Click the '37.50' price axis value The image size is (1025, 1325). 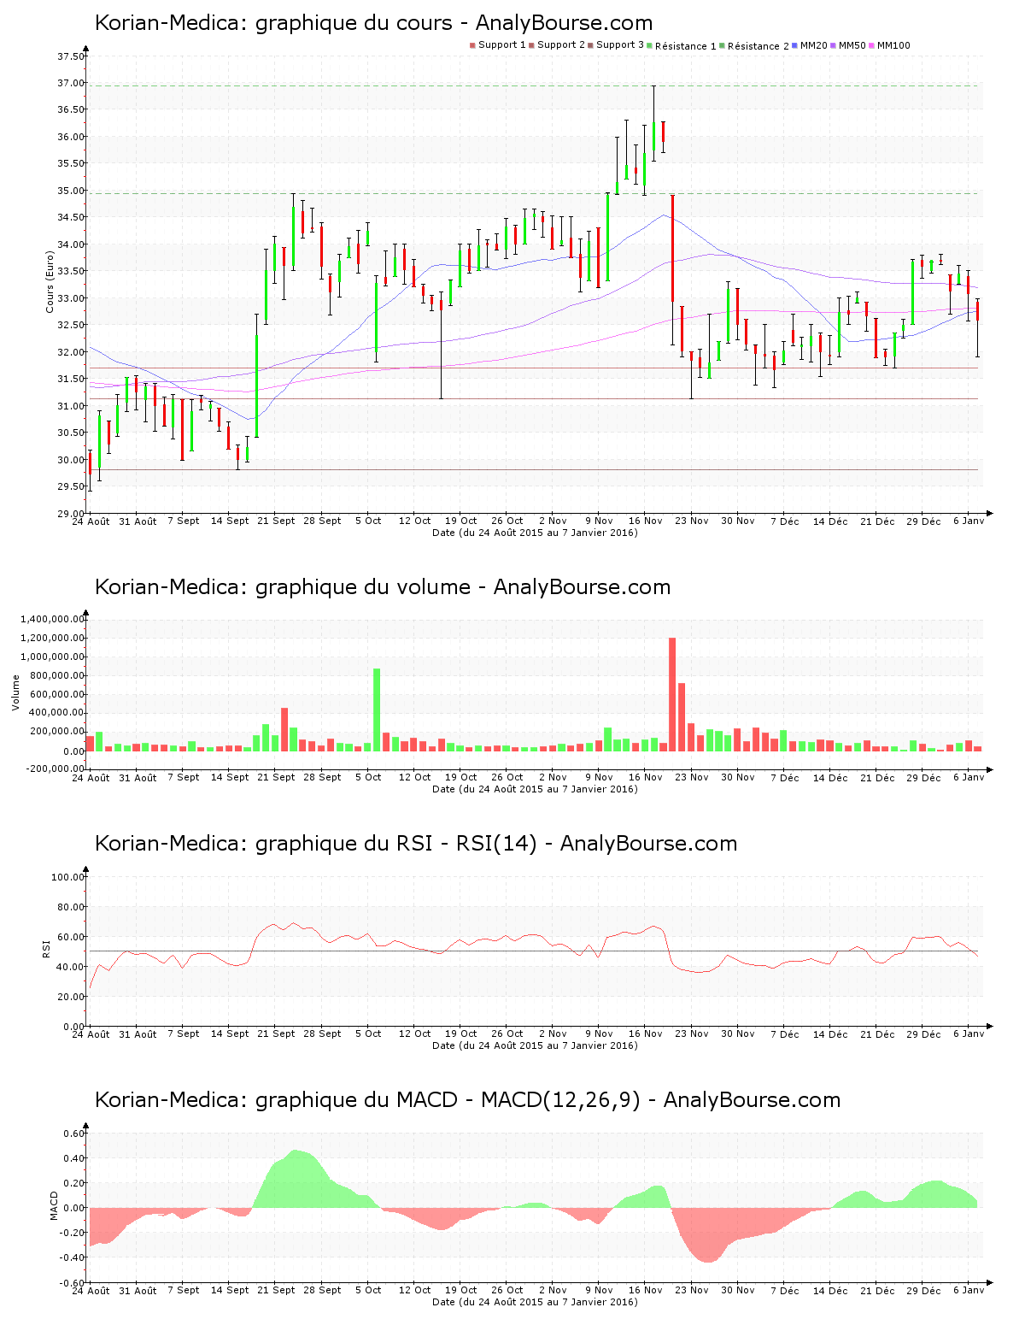pos(71,56)
